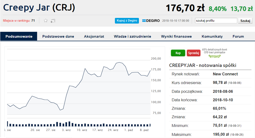Open the Komunikaty tab
This screenshot has height=138, width=255.
[212, 36]
